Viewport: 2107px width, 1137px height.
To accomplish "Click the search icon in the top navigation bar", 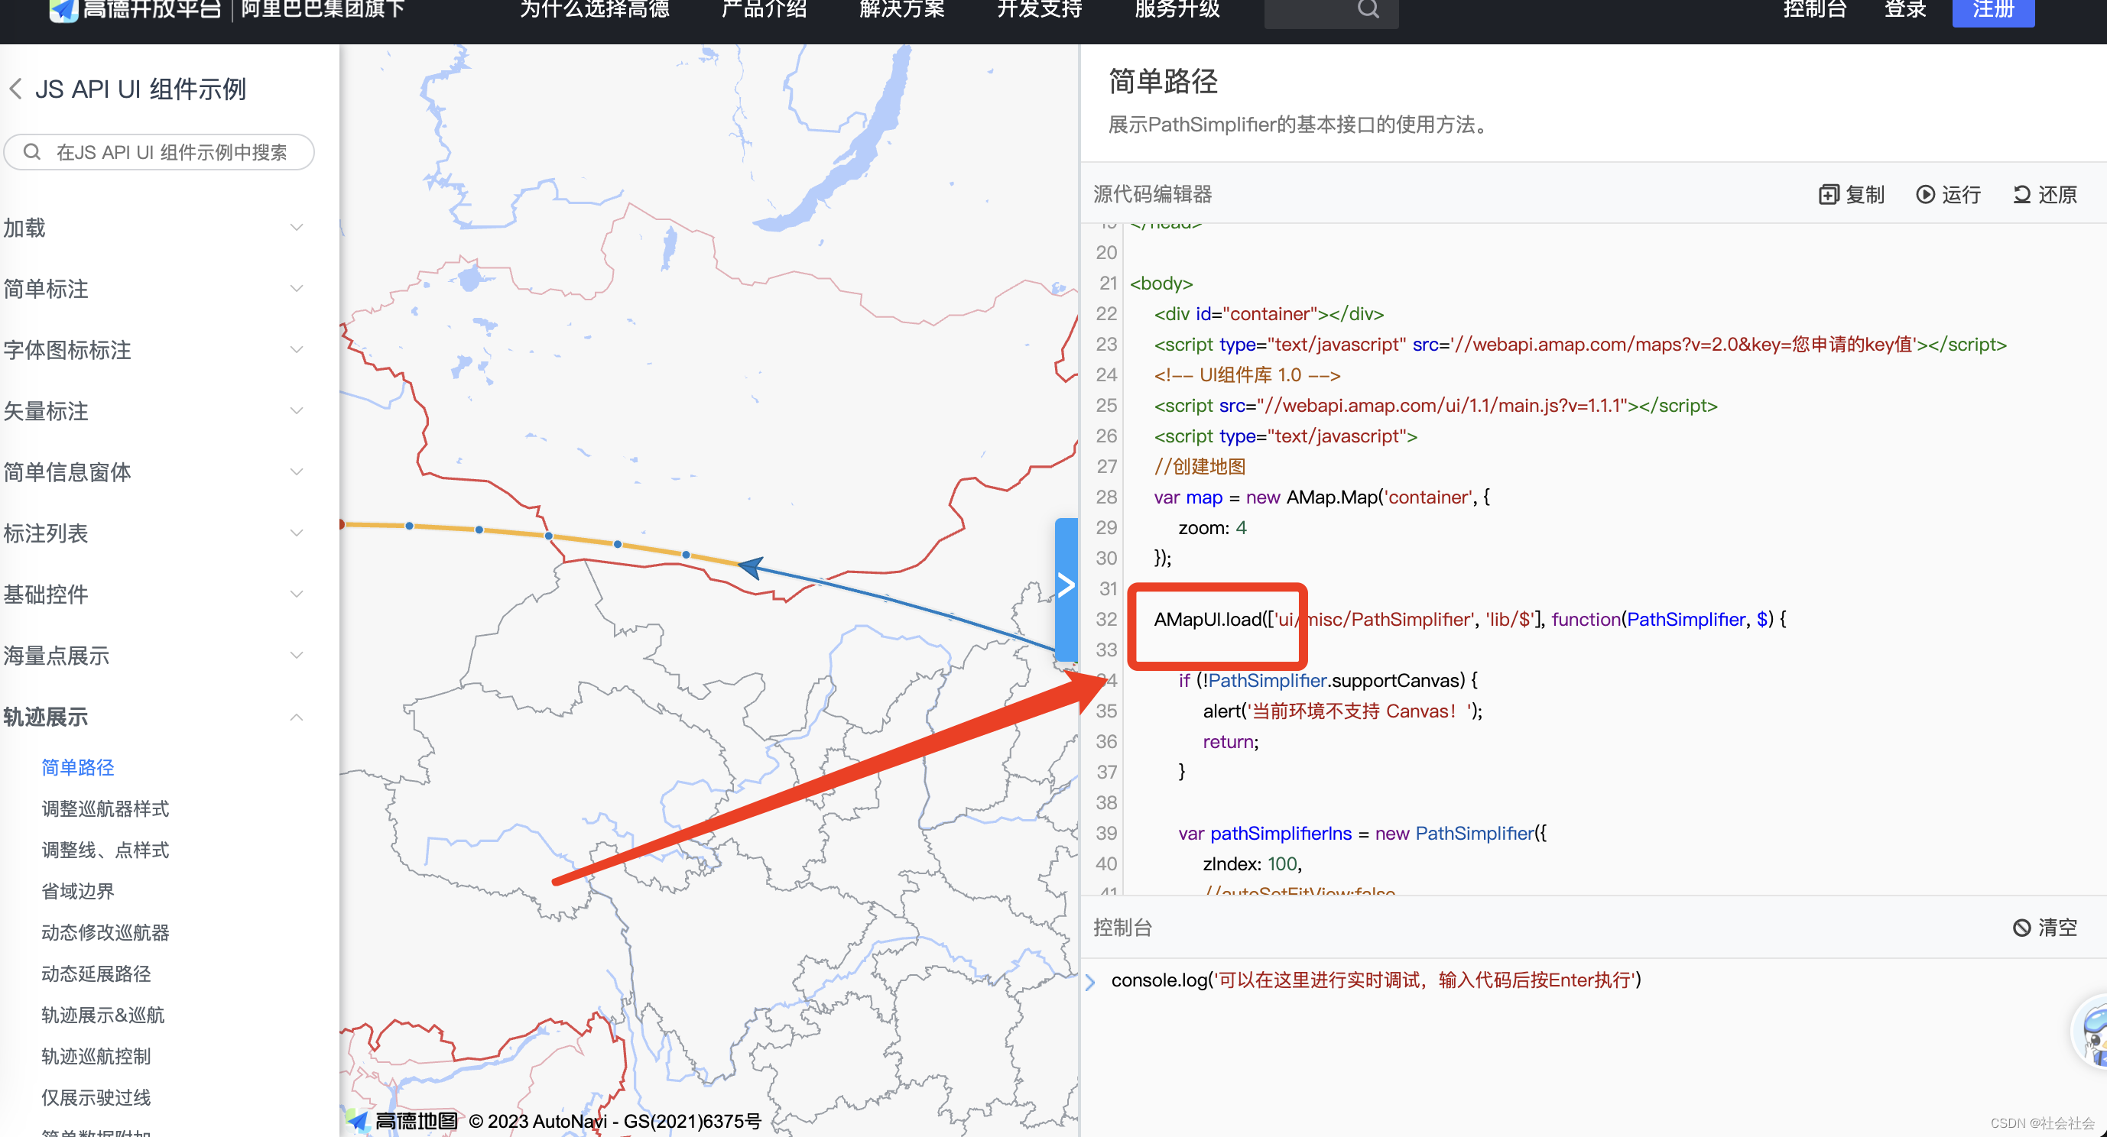I will click(x=1368, y=10).
